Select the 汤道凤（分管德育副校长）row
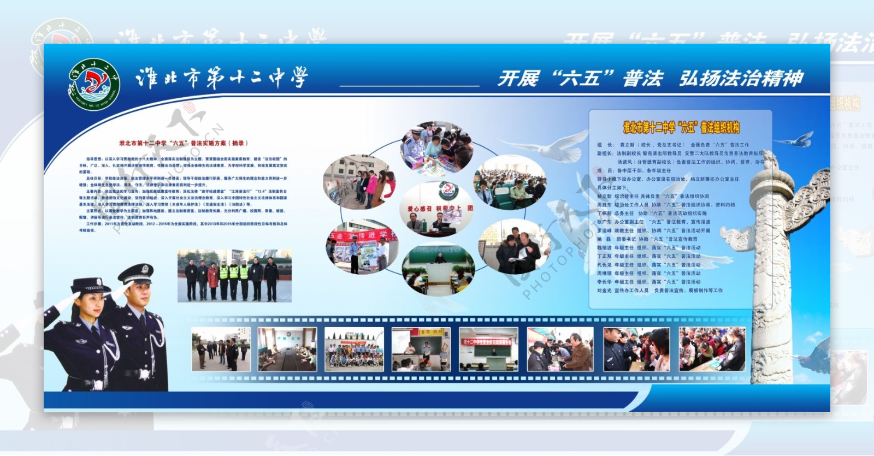The width and height of the screenshot is (874, 456). pyautogui.click(x=690, y=162)
